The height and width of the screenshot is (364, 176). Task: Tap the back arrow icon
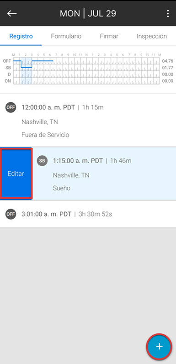12,14
